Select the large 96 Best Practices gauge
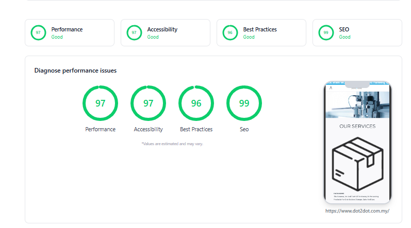 (196, 103)
